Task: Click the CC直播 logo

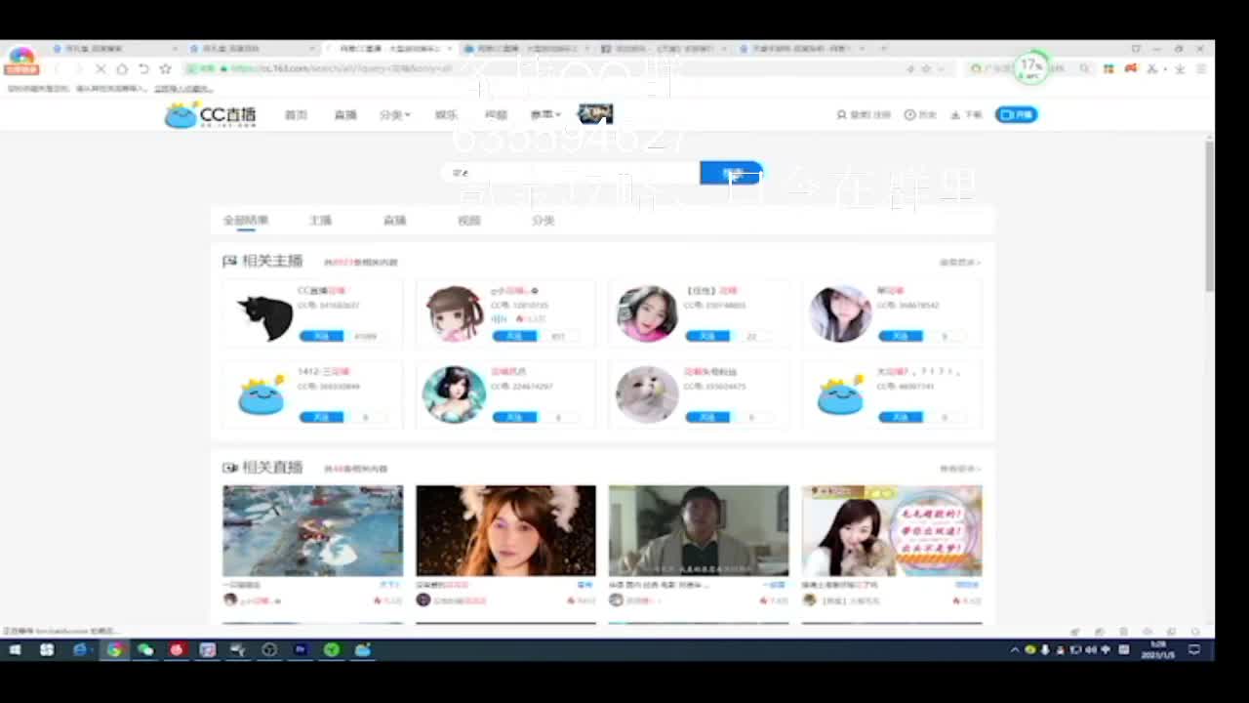Action: 211,114
